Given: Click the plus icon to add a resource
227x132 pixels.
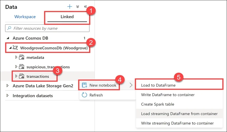Looking at the screenshot, I should [70, 7].
